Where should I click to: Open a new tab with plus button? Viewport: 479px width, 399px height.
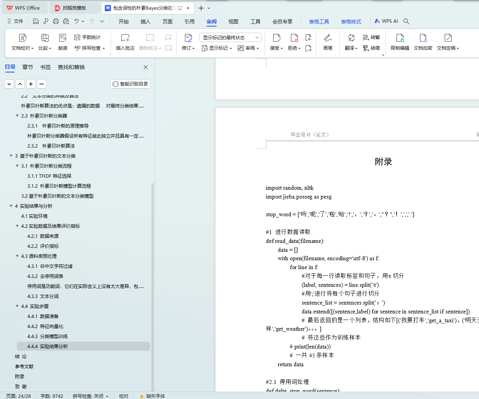(201, 8)
